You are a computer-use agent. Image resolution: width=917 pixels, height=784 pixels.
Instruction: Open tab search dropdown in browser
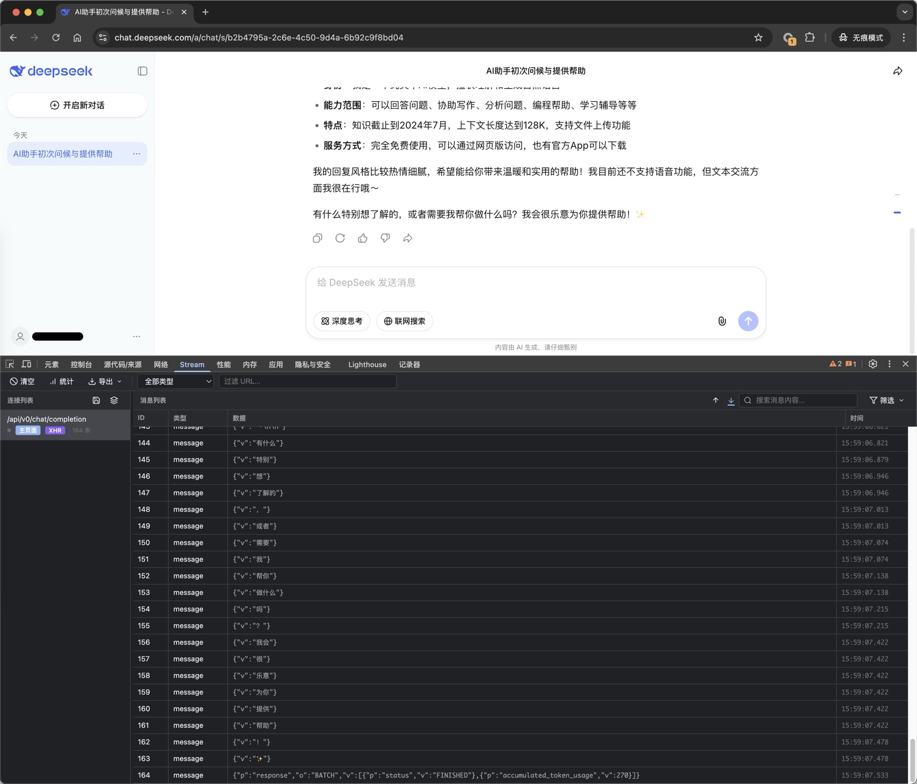[x=904, y=11]
